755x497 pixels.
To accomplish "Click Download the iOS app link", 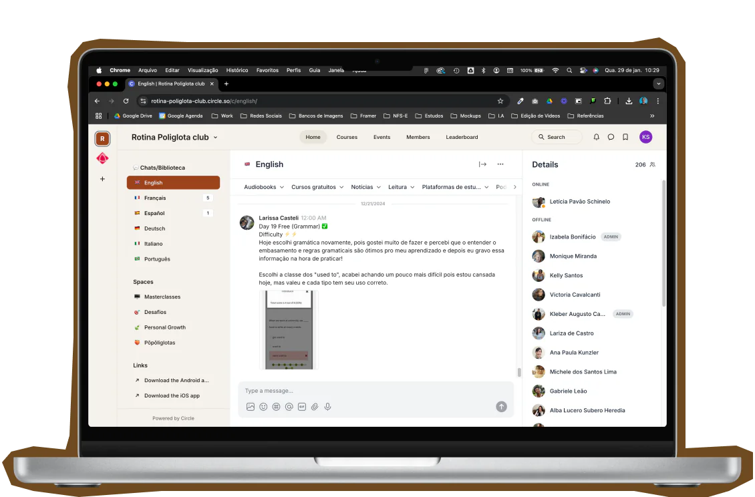I will coord(172,396).
